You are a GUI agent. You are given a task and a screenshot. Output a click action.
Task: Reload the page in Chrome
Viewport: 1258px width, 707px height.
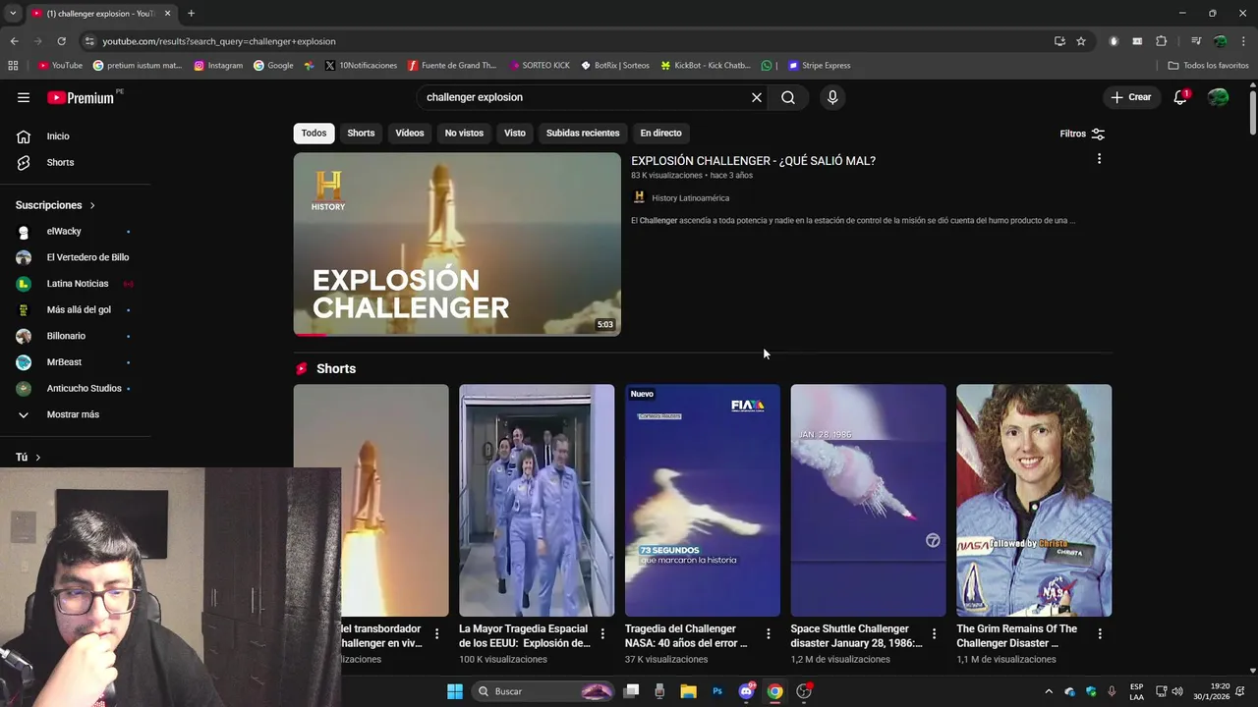pyautogui.click(x=61, y=41)
